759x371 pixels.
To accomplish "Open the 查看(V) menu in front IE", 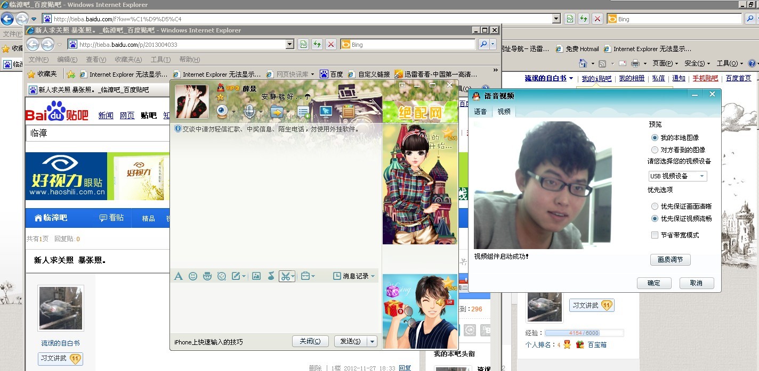I will tap(96, 60).
